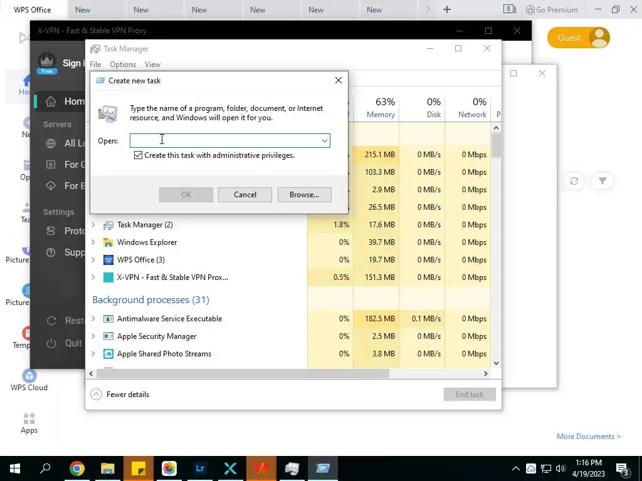Click X-VPN Support question icon

[51, 252]
